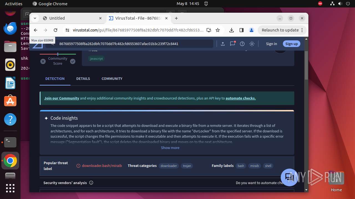355x199 pixels.
Task: Select the trojan threat category chip
Action: point(187,166)
